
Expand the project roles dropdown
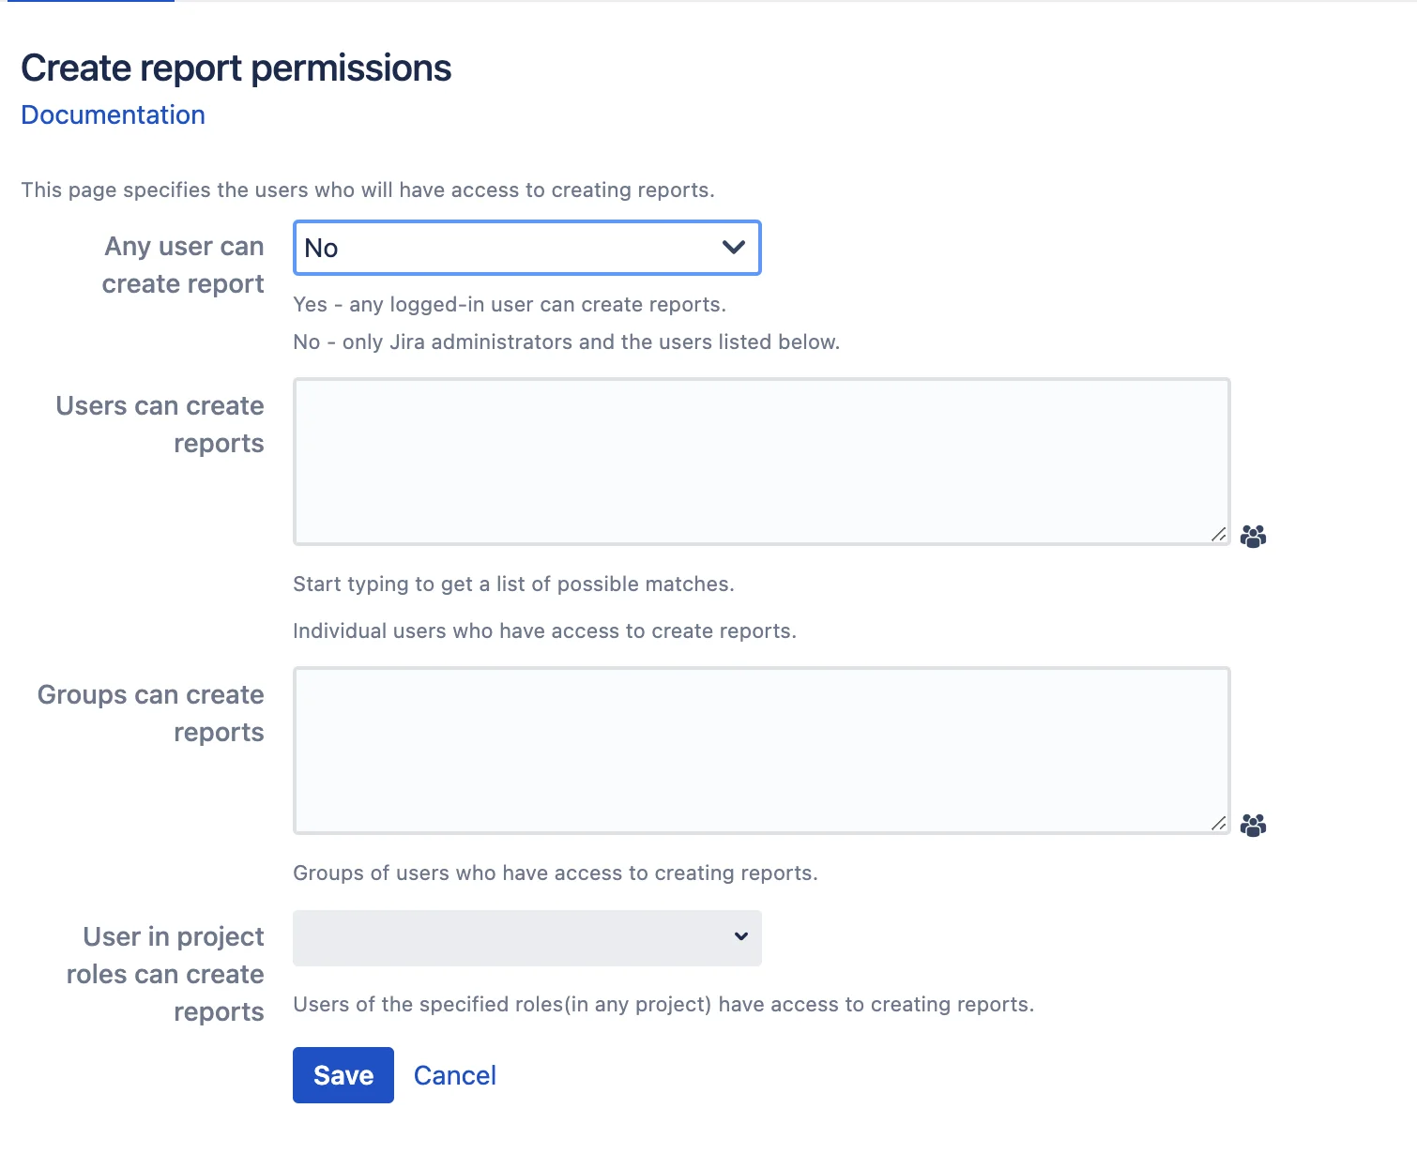click(x=526, y=937)
